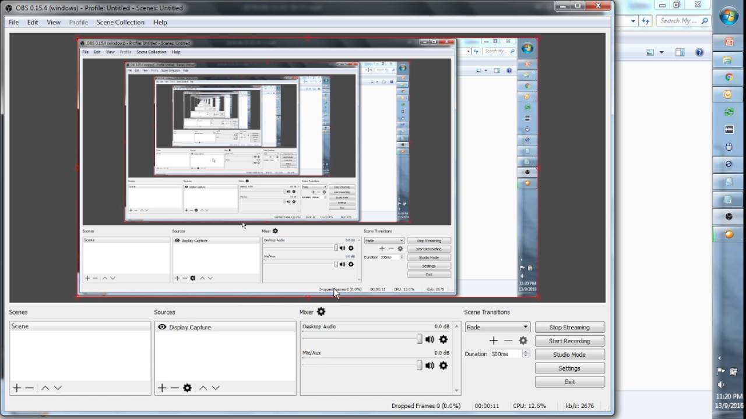Viewport: 746px width, 419px height.
Task: Open the taskbar clock showing 11:20 PM
Action: pos(730,401)
